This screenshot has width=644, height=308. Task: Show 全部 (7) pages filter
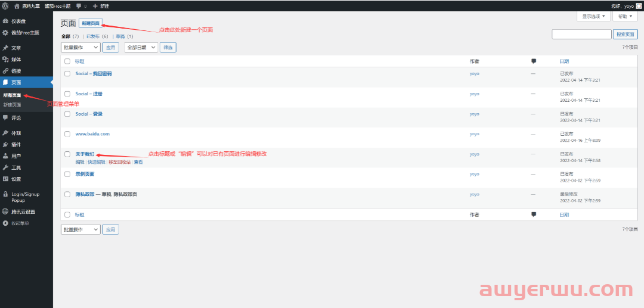pos(70,36)
